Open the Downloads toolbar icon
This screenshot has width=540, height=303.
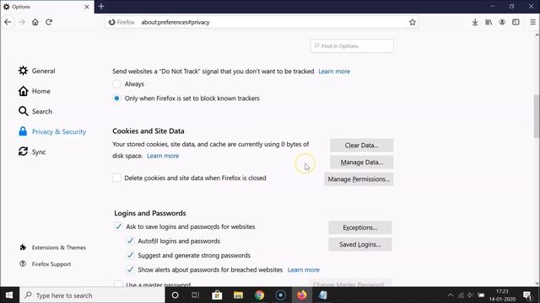point(475,22)
